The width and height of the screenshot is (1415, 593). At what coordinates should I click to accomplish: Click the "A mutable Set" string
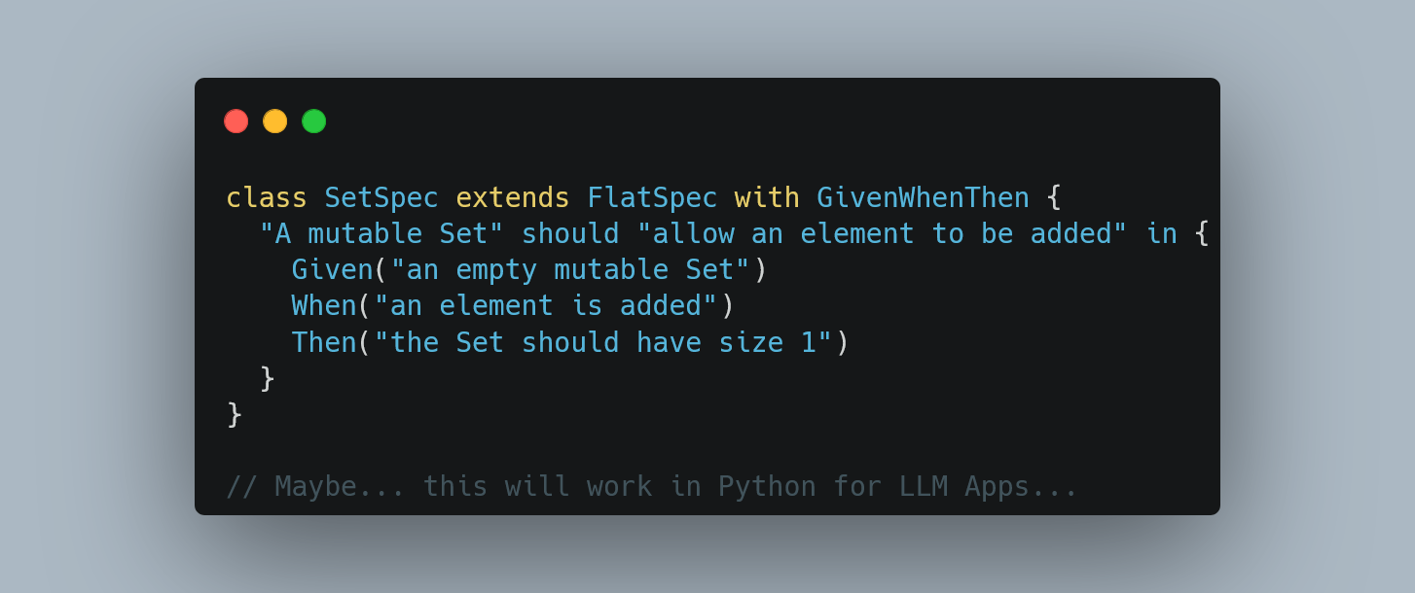(x=381, y=234)
